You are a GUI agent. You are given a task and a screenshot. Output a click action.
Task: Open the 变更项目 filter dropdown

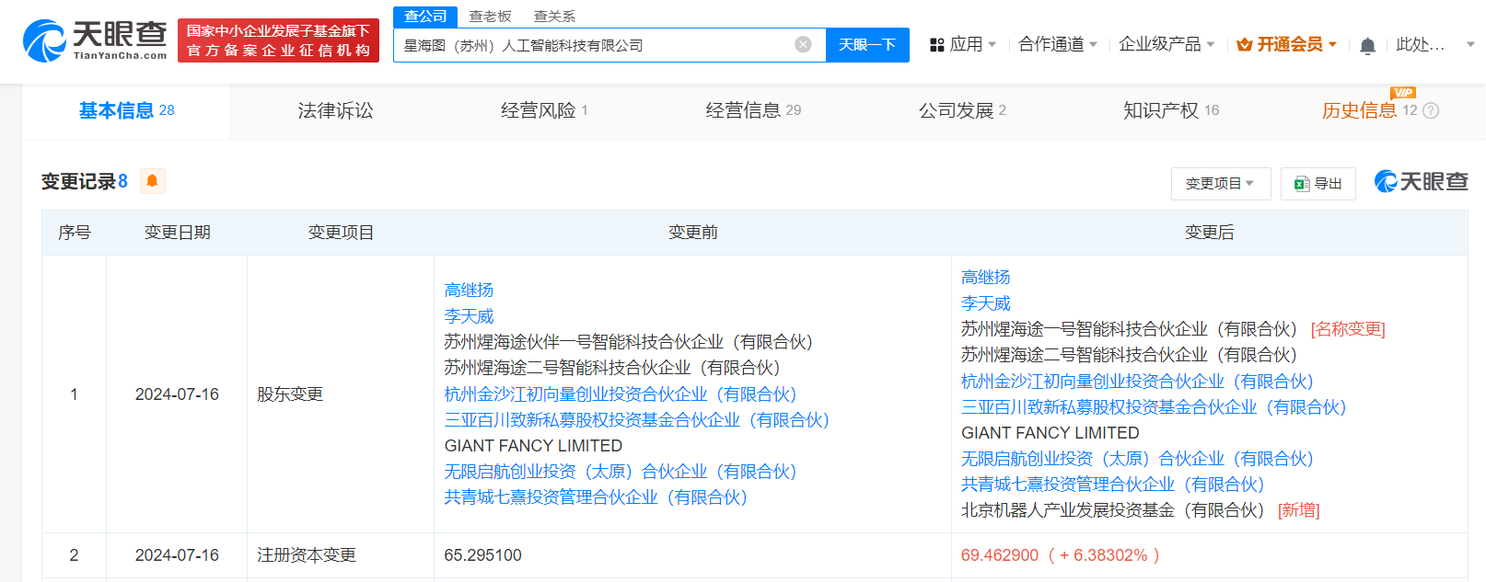tap(1220, 184)
